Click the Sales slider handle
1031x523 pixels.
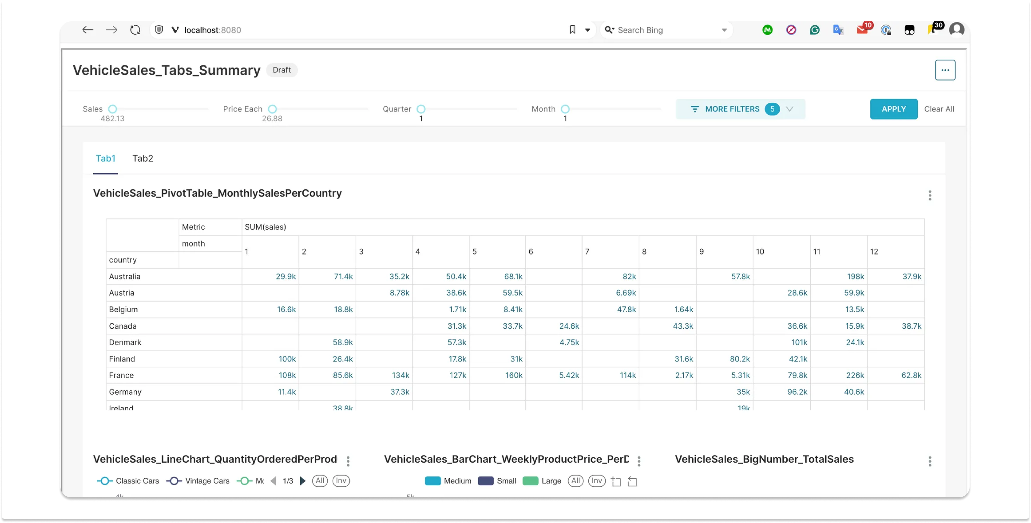(x=113, y=109)
